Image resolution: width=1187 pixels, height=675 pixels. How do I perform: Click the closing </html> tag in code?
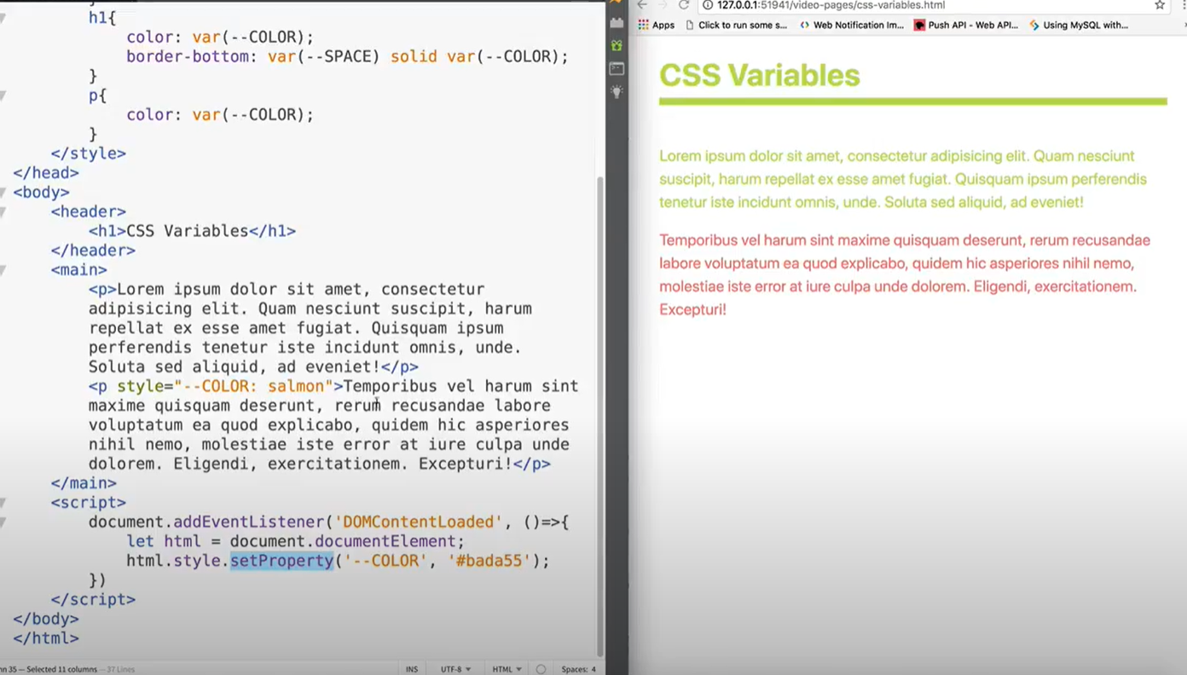point(45,638)
